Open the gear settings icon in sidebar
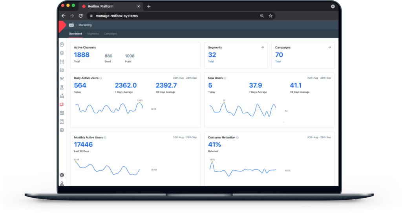402x213 pixels. [62, 130]
